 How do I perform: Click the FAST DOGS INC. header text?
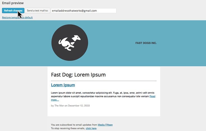[146, 43]
